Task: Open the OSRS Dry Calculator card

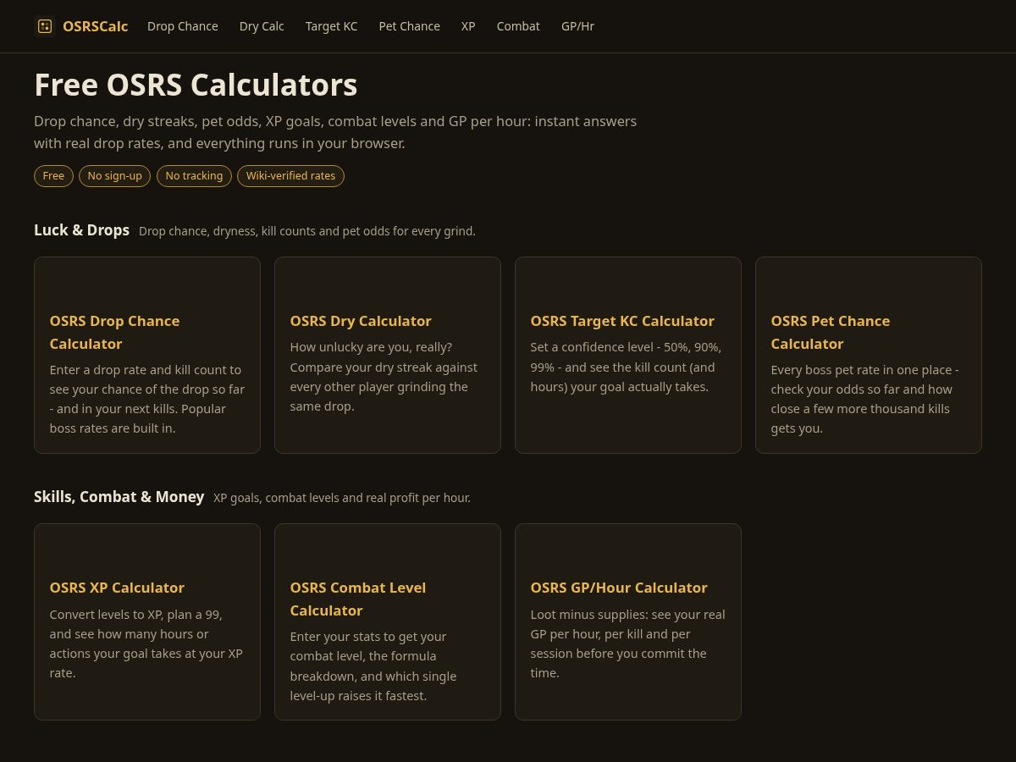Action: click(388, 356)
